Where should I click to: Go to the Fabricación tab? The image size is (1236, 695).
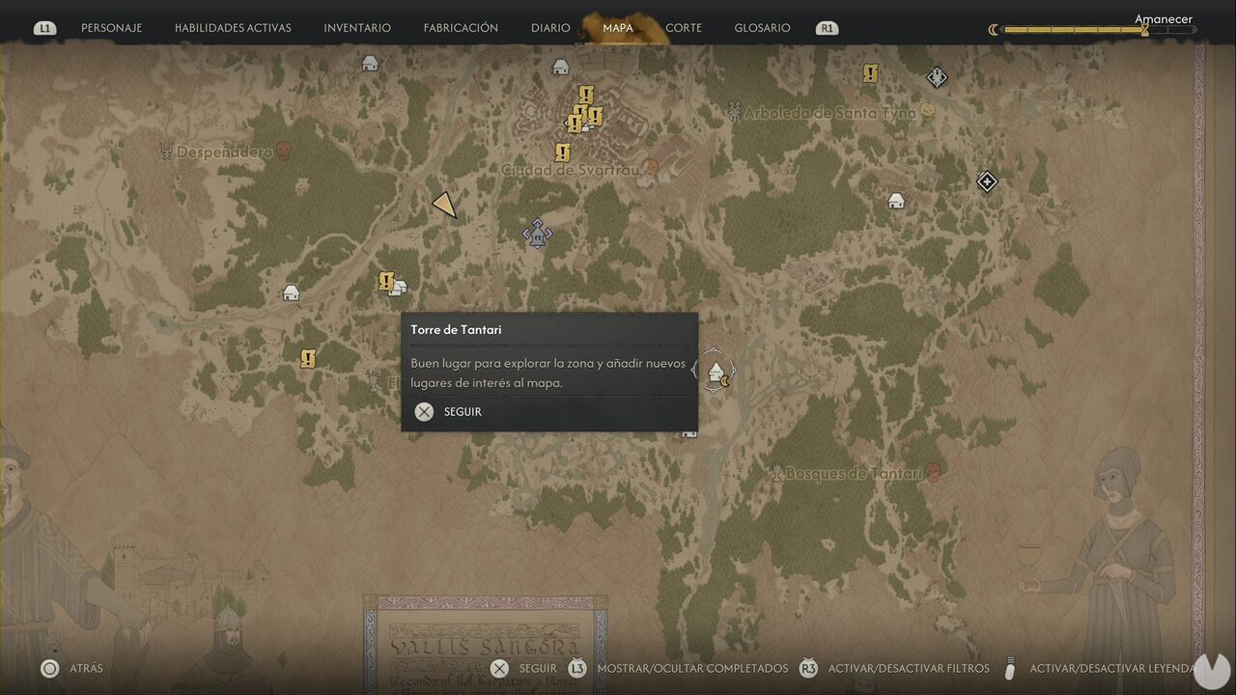pyautogui.click(x=461, y=28)
